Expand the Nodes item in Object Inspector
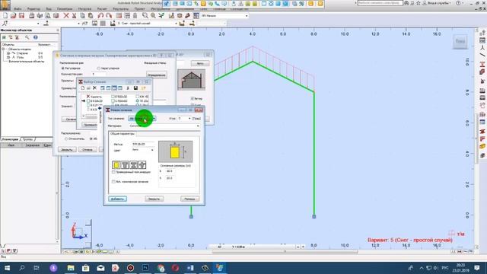 click(8, 57)
